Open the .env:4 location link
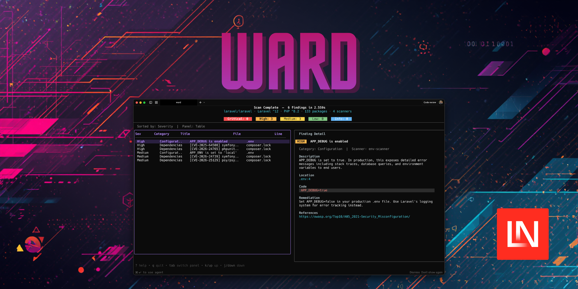The image size is (578, 289). pos(305,179)
